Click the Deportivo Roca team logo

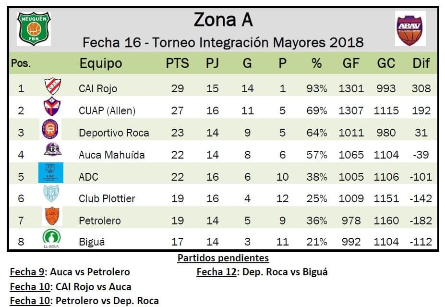click(x=50, y=131)
